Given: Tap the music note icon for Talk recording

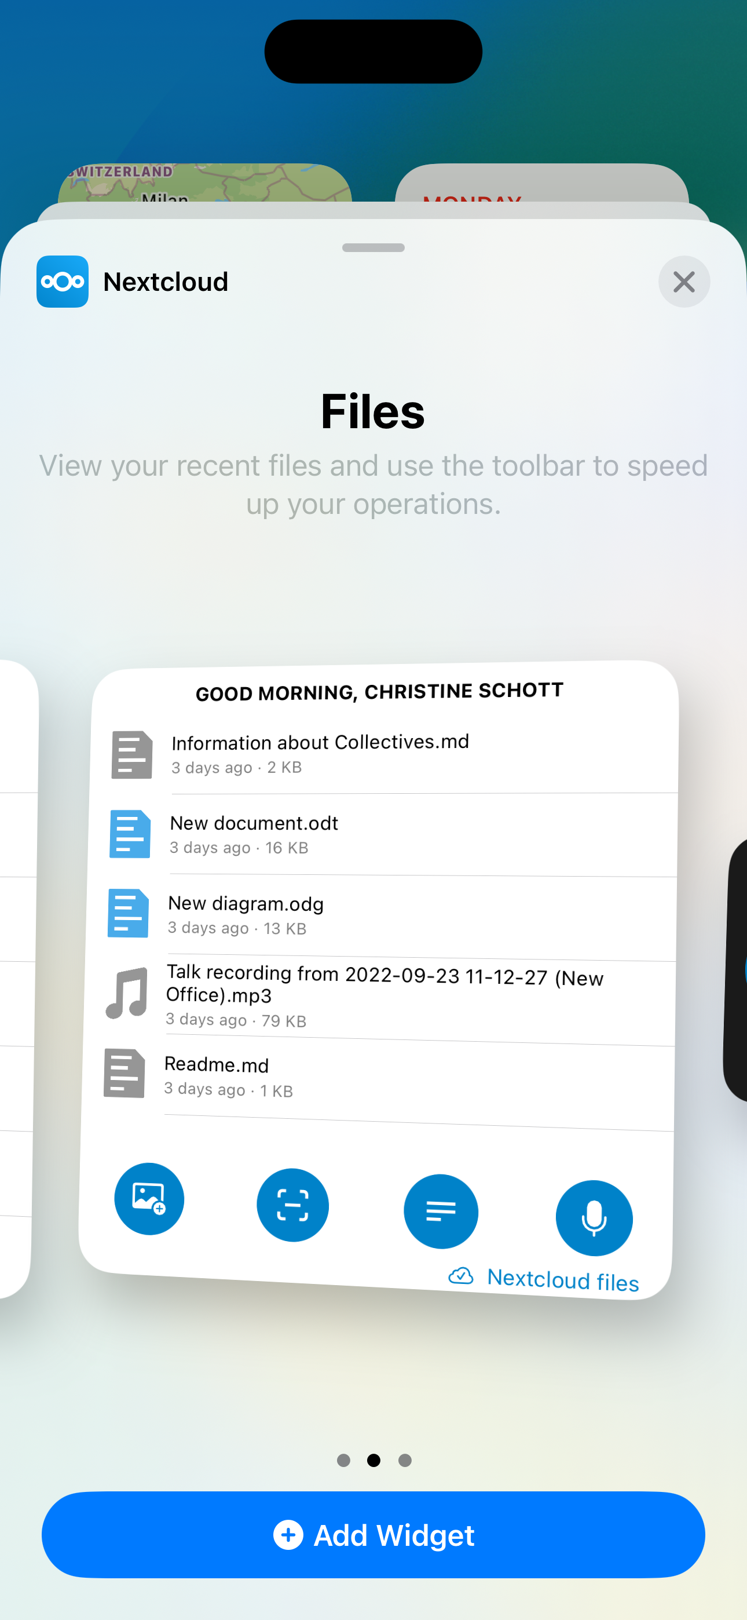Looking at the screenshot, I should [x=127, y=993].
